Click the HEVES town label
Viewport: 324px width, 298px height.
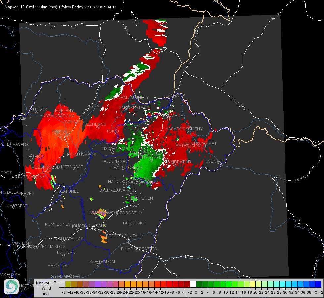pyautogui.click(x=28, y=194)
